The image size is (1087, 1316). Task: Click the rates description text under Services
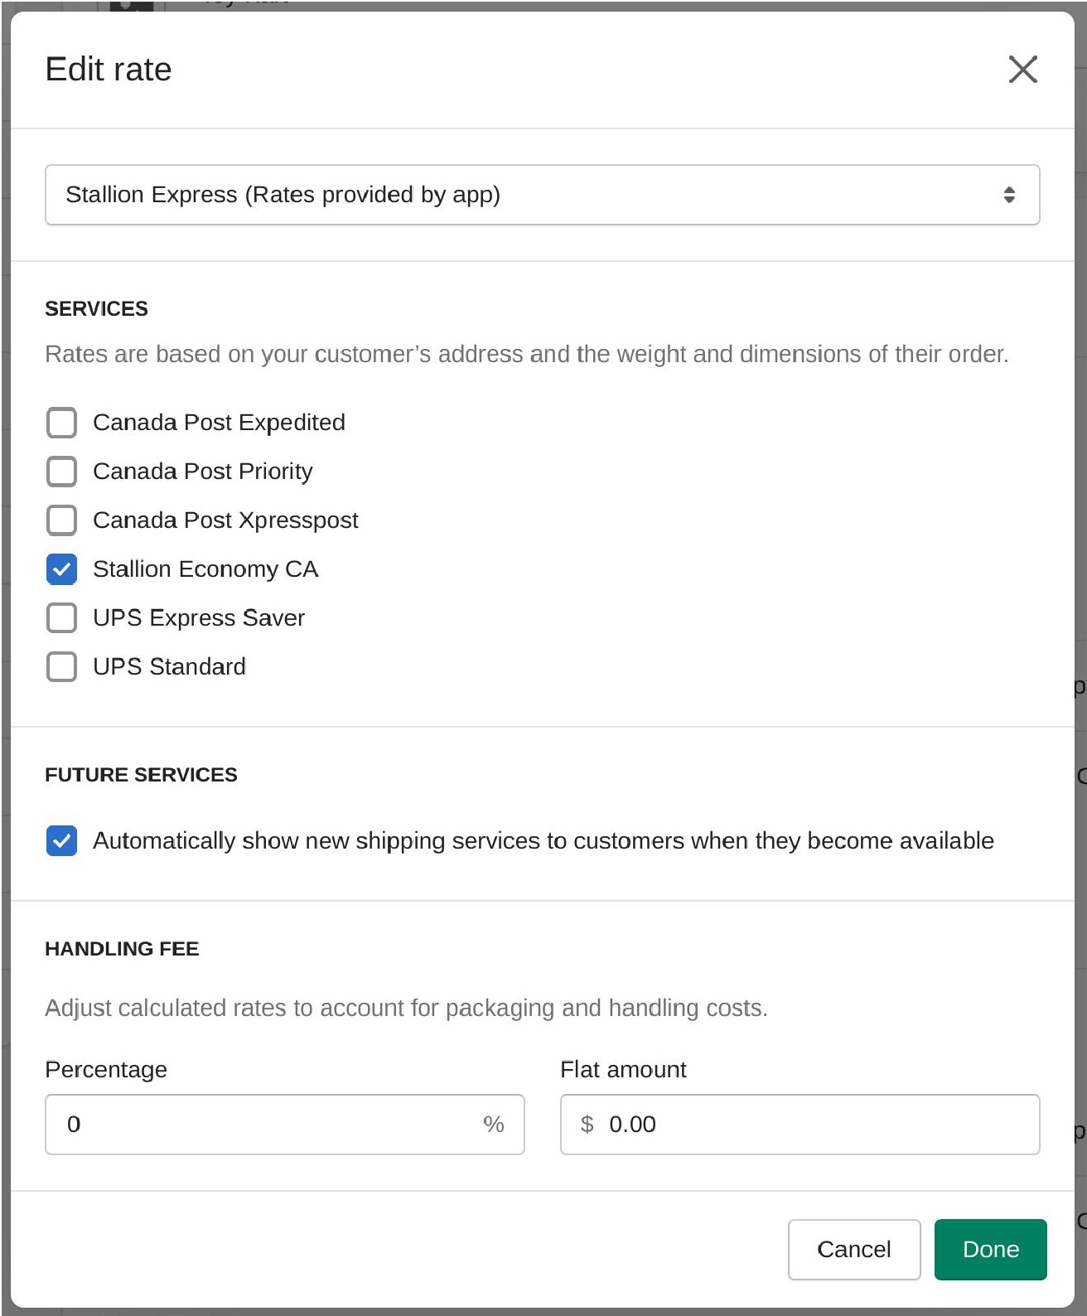527,355
